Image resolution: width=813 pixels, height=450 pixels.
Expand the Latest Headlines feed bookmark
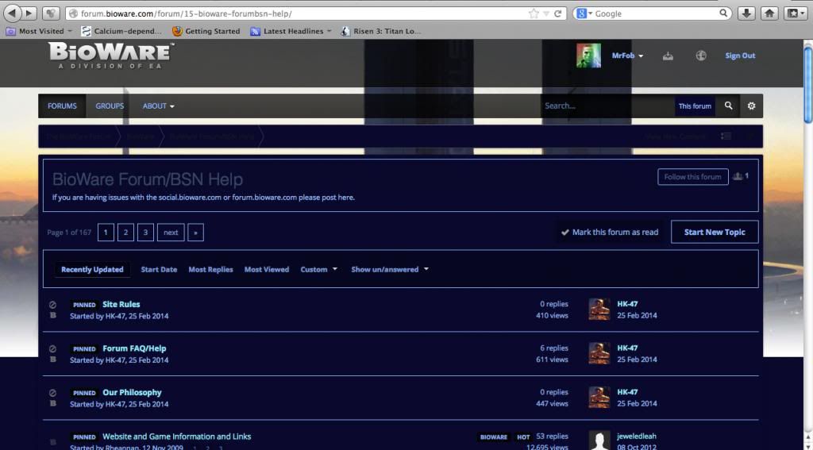coord(291,31)
